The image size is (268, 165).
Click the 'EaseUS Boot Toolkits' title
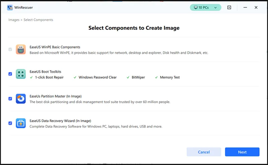click(45, 72)
